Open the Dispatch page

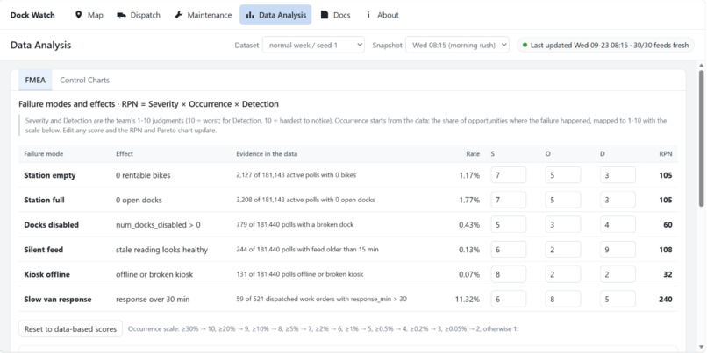click(139, 15)
